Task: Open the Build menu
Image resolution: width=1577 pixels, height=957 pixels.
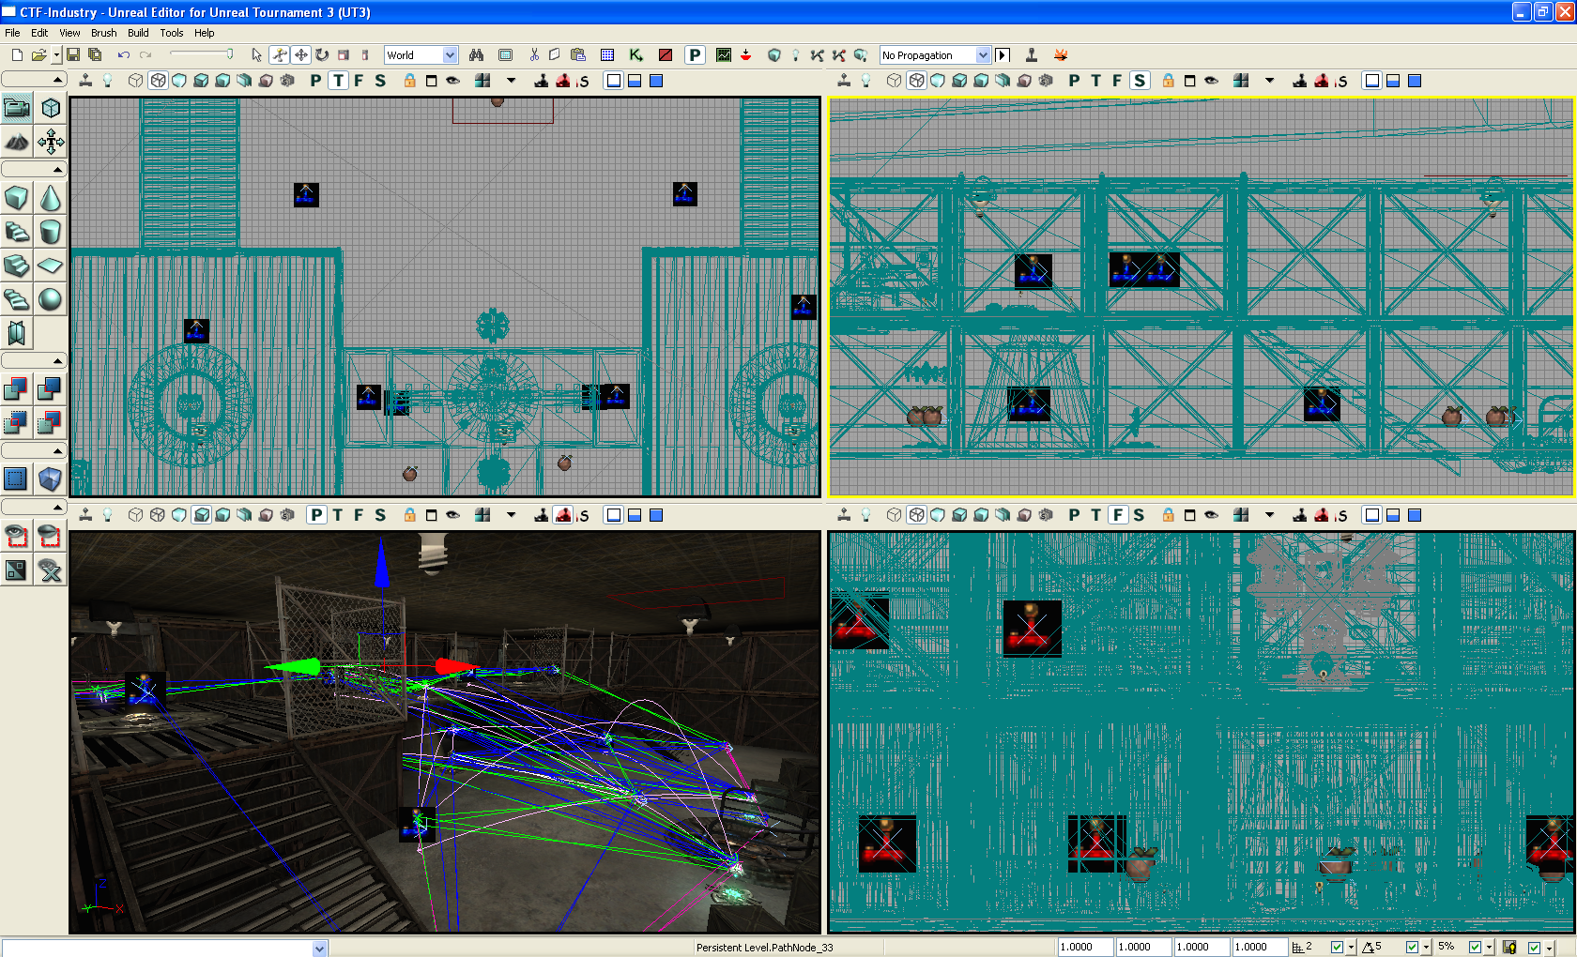Action: [138, 33]
